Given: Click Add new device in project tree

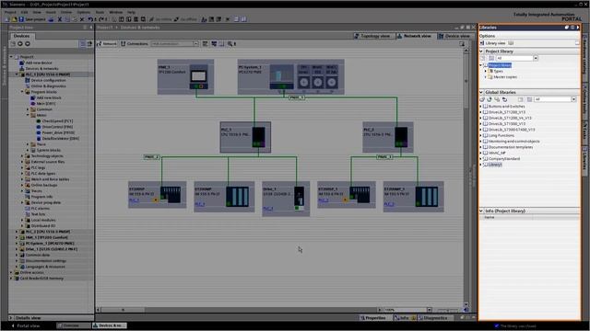Looking at the screenshot, I should [x=39, y=63].
